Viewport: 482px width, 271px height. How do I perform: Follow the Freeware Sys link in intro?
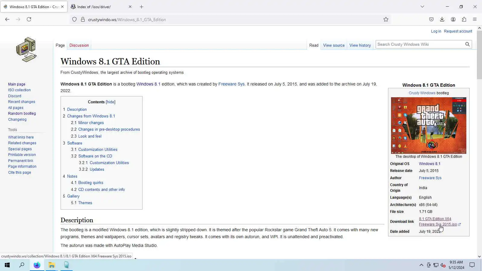click(231, 84)
